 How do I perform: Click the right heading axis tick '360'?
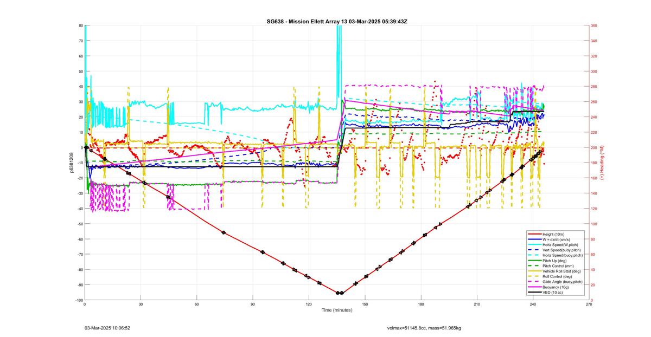pyautogui.click(x=593, y=25)
